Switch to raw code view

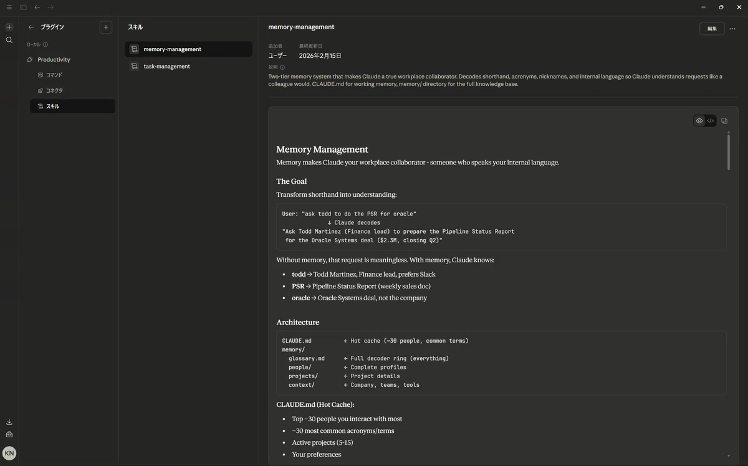pos(711,121)
